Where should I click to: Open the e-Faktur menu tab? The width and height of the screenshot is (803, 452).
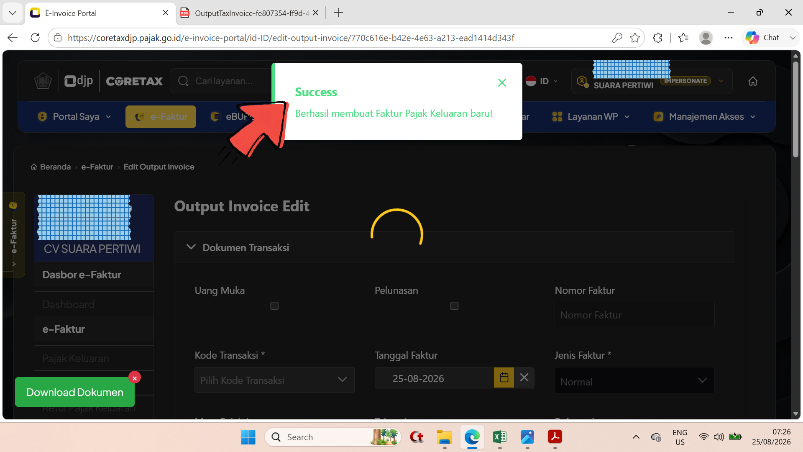click(161, 117)
